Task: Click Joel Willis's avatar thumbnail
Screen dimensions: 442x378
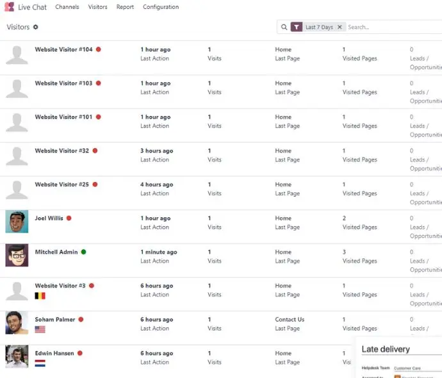Action: (x=17, y=222)
